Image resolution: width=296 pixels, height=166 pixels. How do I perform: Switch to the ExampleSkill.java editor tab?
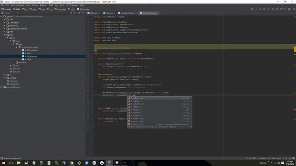(x=128, y=13)
